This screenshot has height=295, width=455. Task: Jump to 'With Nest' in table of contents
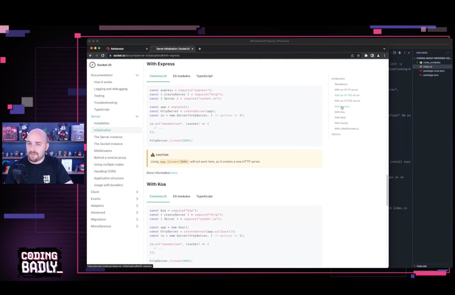click(x=340, y=117)
